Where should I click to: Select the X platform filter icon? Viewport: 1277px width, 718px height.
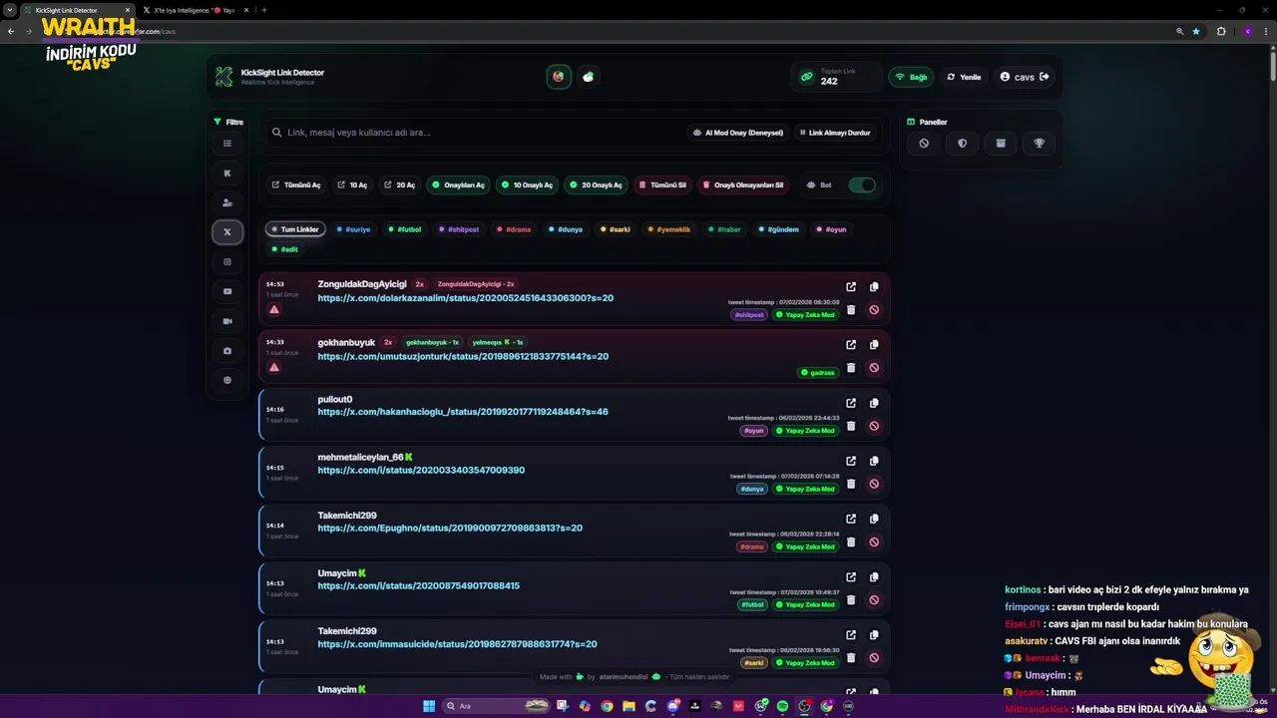227,232
